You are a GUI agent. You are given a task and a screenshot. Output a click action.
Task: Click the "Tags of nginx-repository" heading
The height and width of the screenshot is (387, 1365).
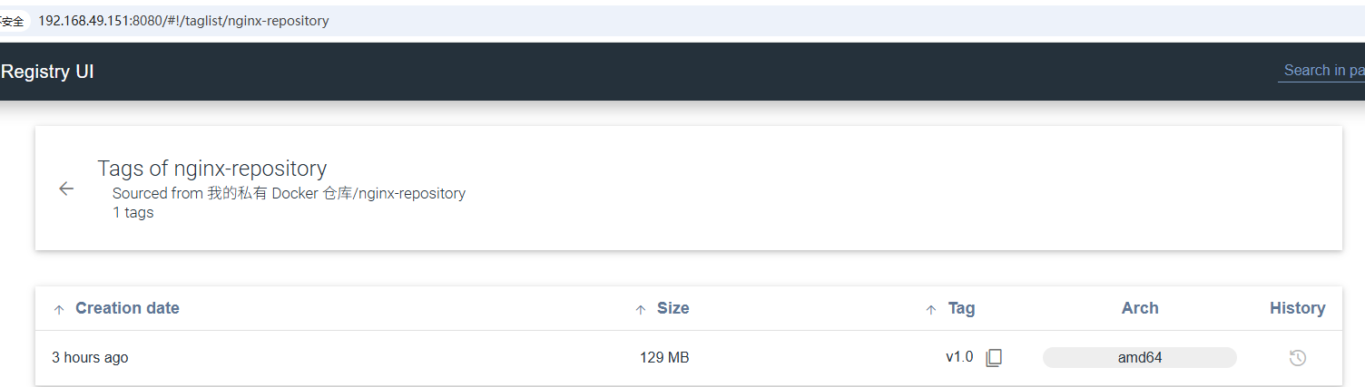[211, 169]
